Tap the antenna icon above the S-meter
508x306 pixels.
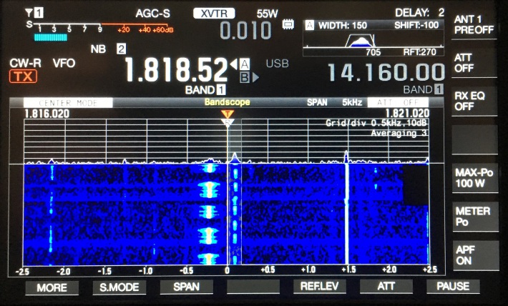coord(29,13)
